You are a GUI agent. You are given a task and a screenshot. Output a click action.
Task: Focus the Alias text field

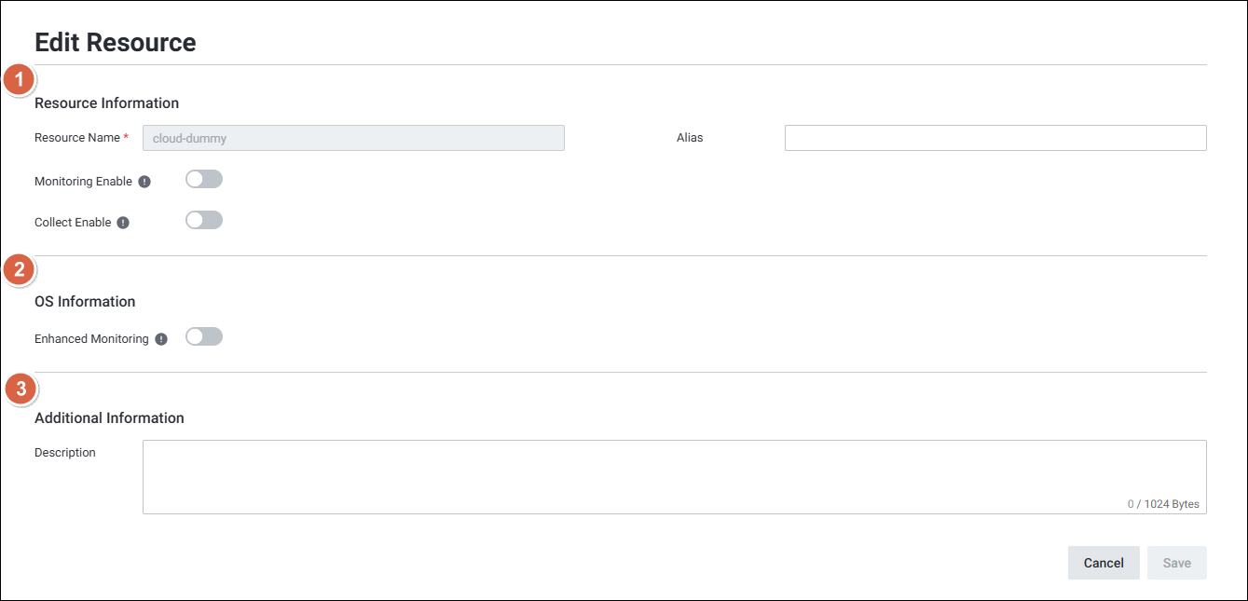994,138
